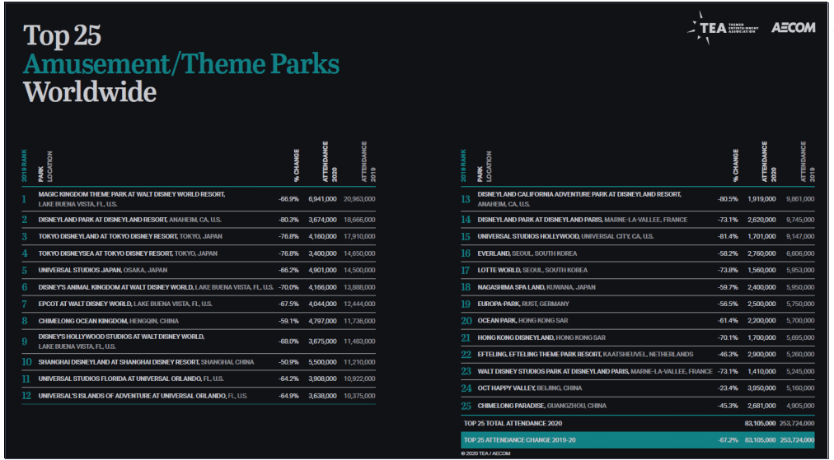Select 'Shanghai Disneyland at Shanghai Disney Resort'
This screenshot has height=460, width=834.
pos(119,362)
